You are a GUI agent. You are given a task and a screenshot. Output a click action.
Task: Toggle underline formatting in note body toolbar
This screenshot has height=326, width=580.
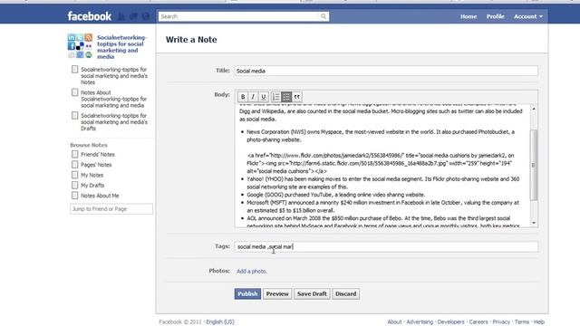(x=264, y=97)
